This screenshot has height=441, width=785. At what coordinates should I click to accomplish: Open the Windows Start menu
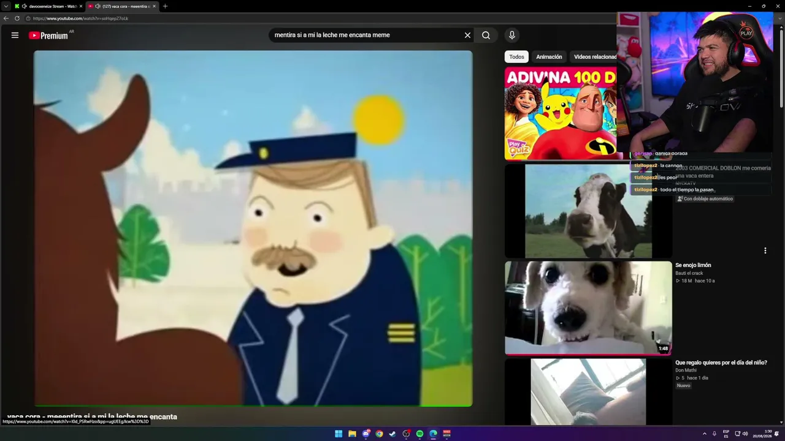click(339, 434)
